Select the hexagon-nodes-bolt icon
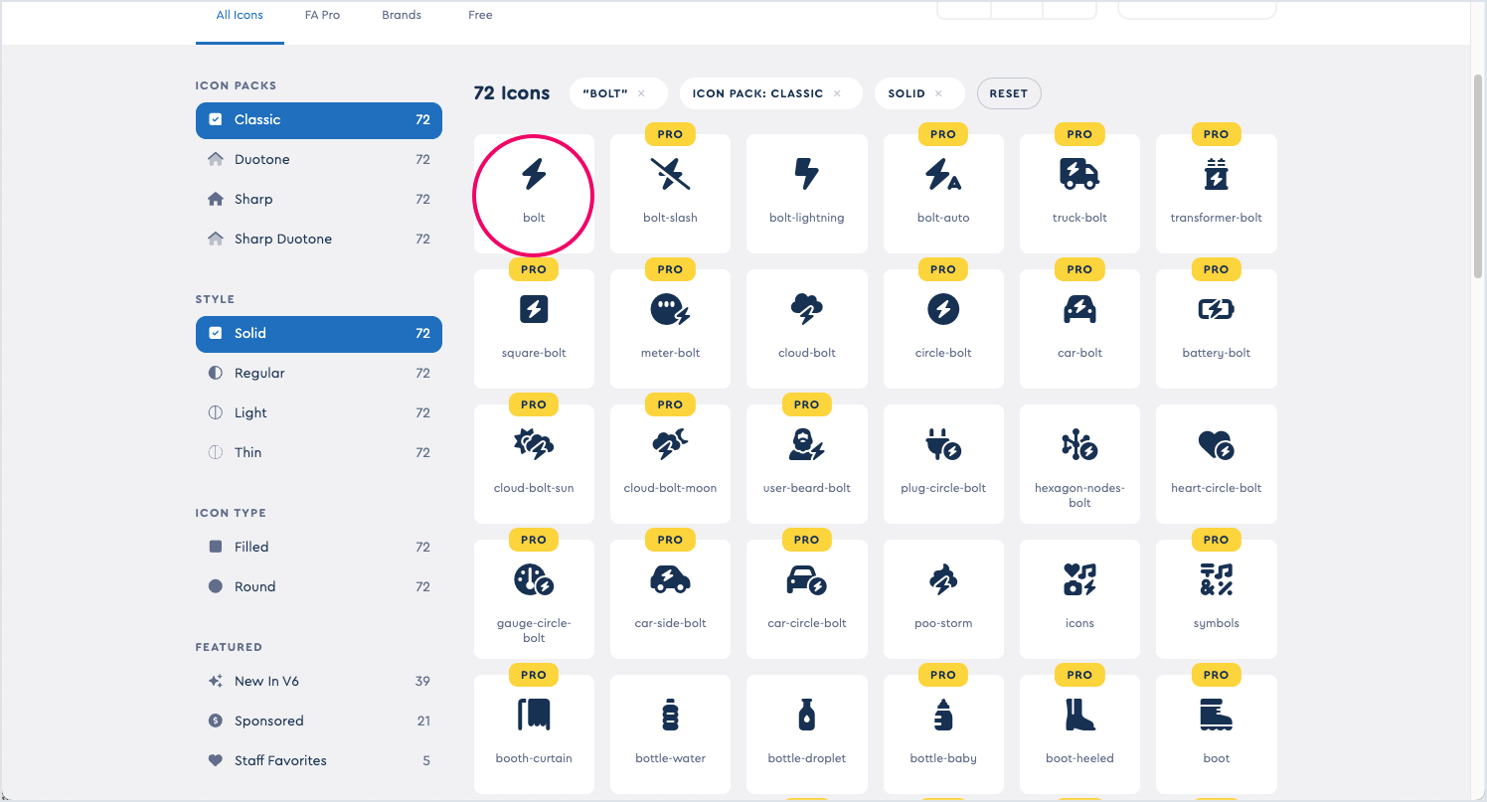This screenshot has width=1487, height=802. click(x=1079, y=463)
